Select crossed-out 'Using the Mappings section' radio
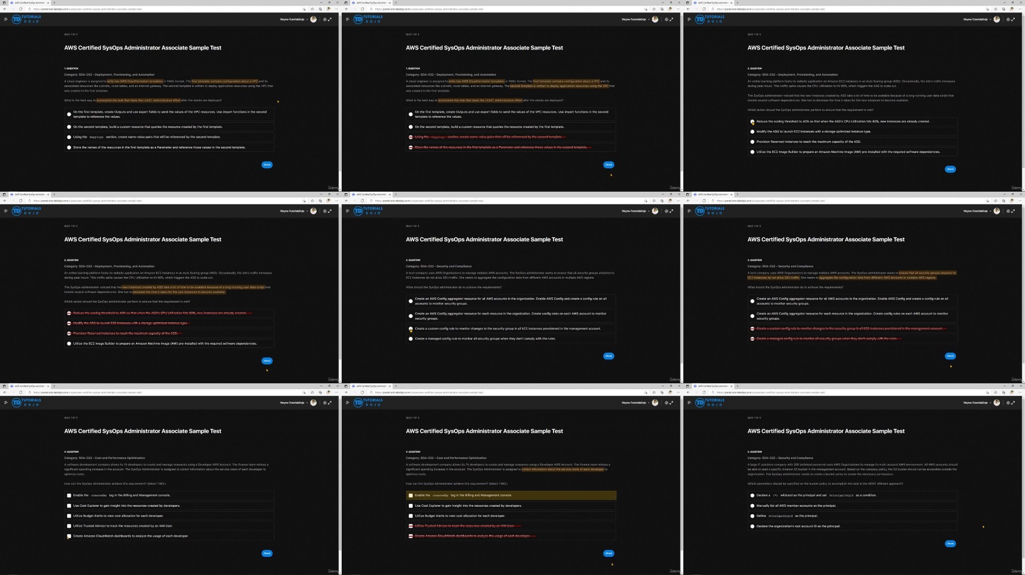The height and width of the screenshot is (575, 1025). (x=411, y=137)
